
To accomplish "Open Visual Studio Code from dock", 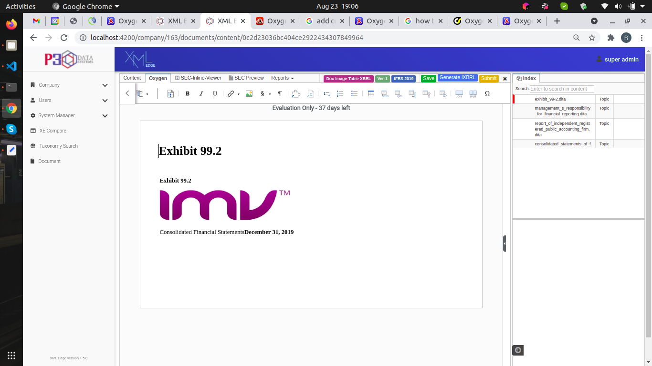I will pyautogui.click(x=11, y=66).
